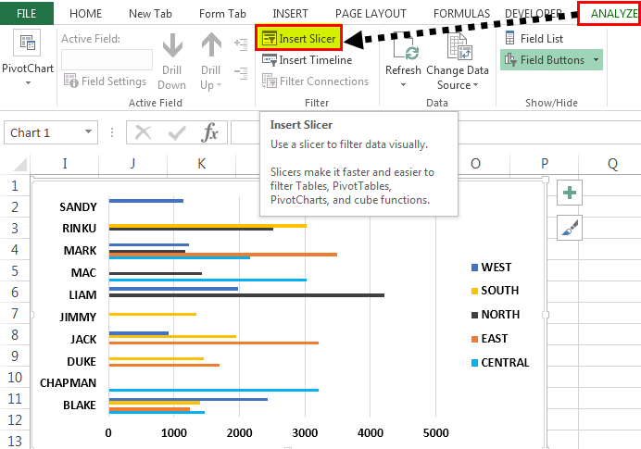The height and width of the screenshot is (449, 641).
Task: Click the Insert Slicer button
Action: click(298, 38)
